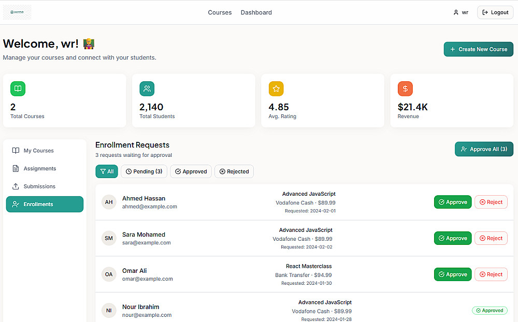The height and width of the screenshot is (322, 518).
Task: Filter requests by Pending (3)
Action: click(x=144, y=171)
